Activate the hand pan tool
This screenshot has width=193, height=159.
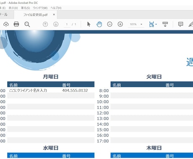tap(99, 24)
